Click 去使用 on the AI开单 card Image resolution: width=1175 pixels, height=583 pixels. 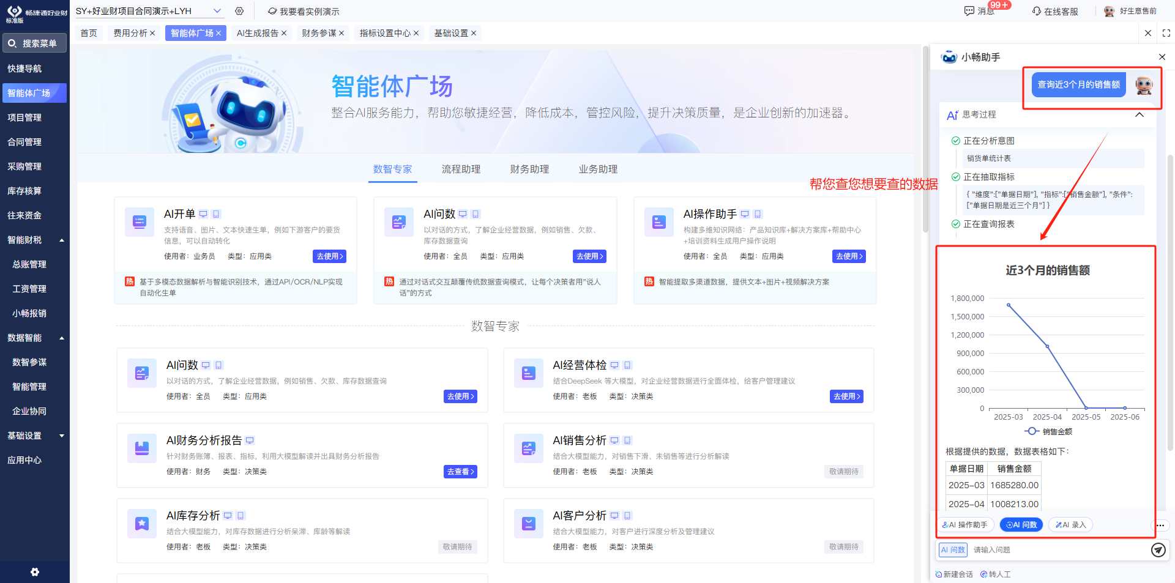click(329, 256)
